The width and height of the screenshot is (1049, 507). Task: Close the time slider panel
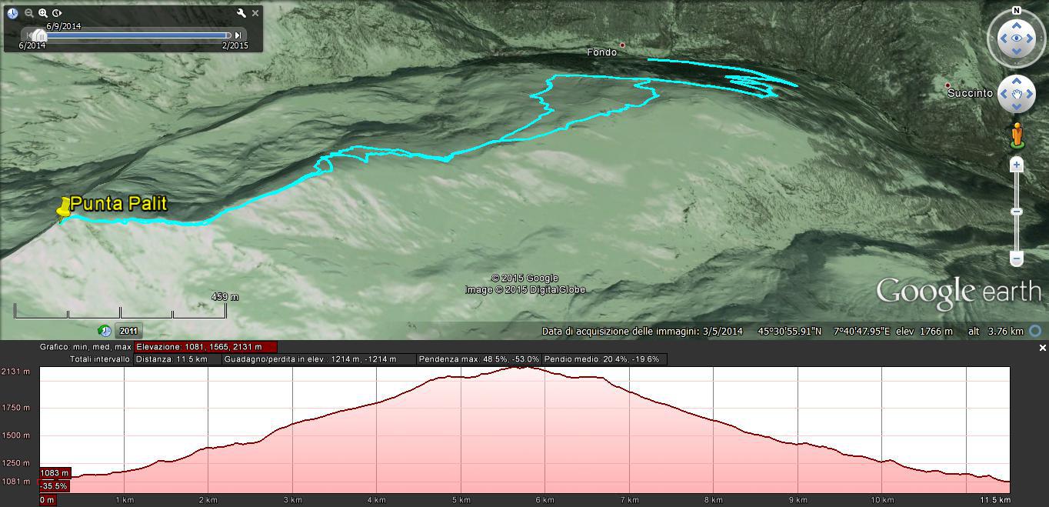point(255,13)
